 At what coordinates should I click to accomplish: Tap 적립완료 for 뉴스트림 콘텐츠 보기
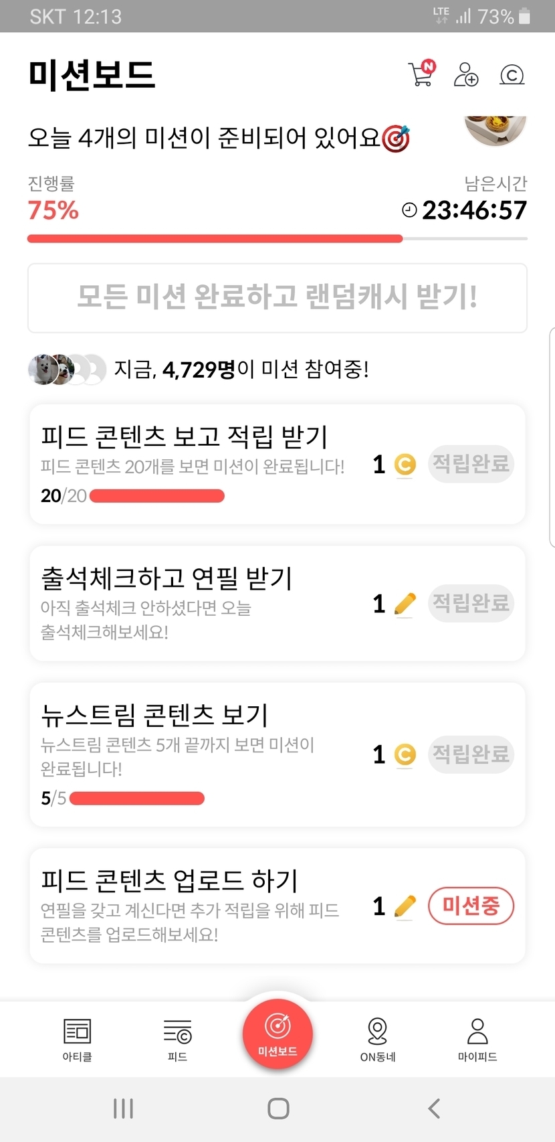pyautogui.click(x=471, y=754)
